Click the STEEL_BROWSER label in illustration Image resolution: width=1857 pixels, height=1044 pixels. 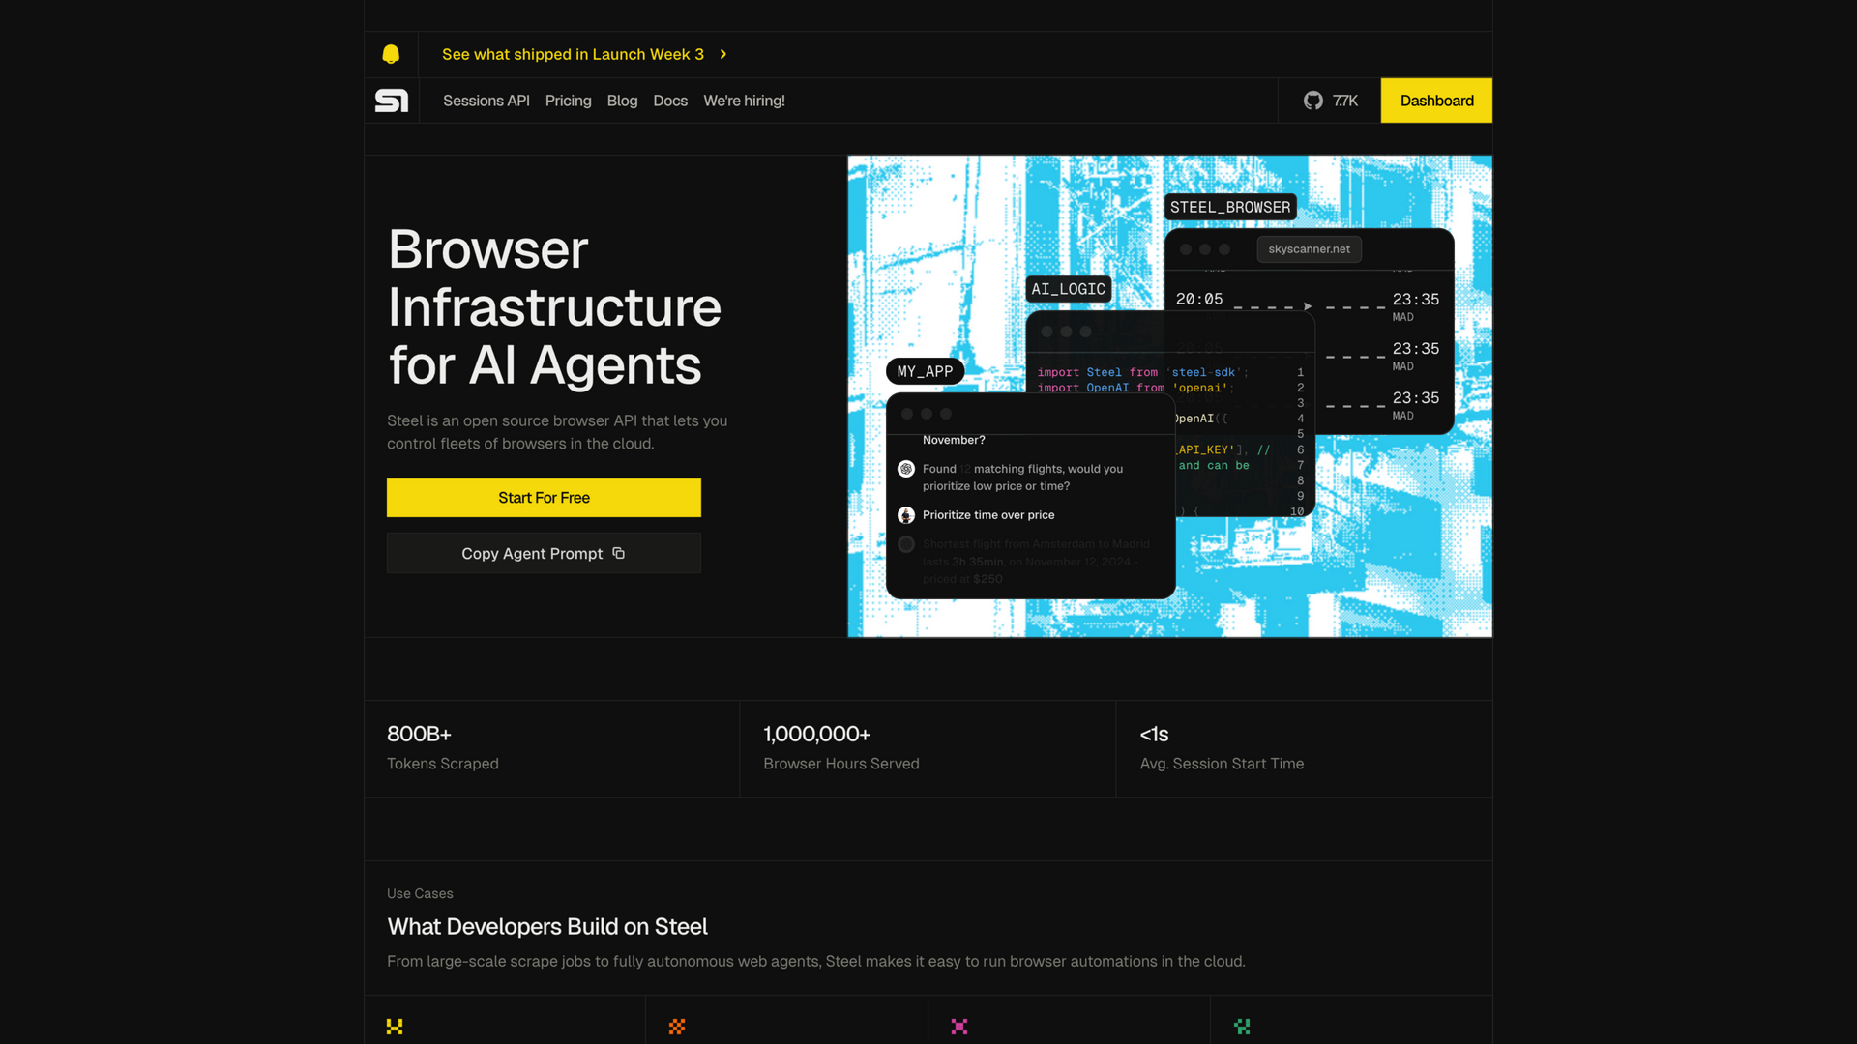click(x=1230, y=207)
